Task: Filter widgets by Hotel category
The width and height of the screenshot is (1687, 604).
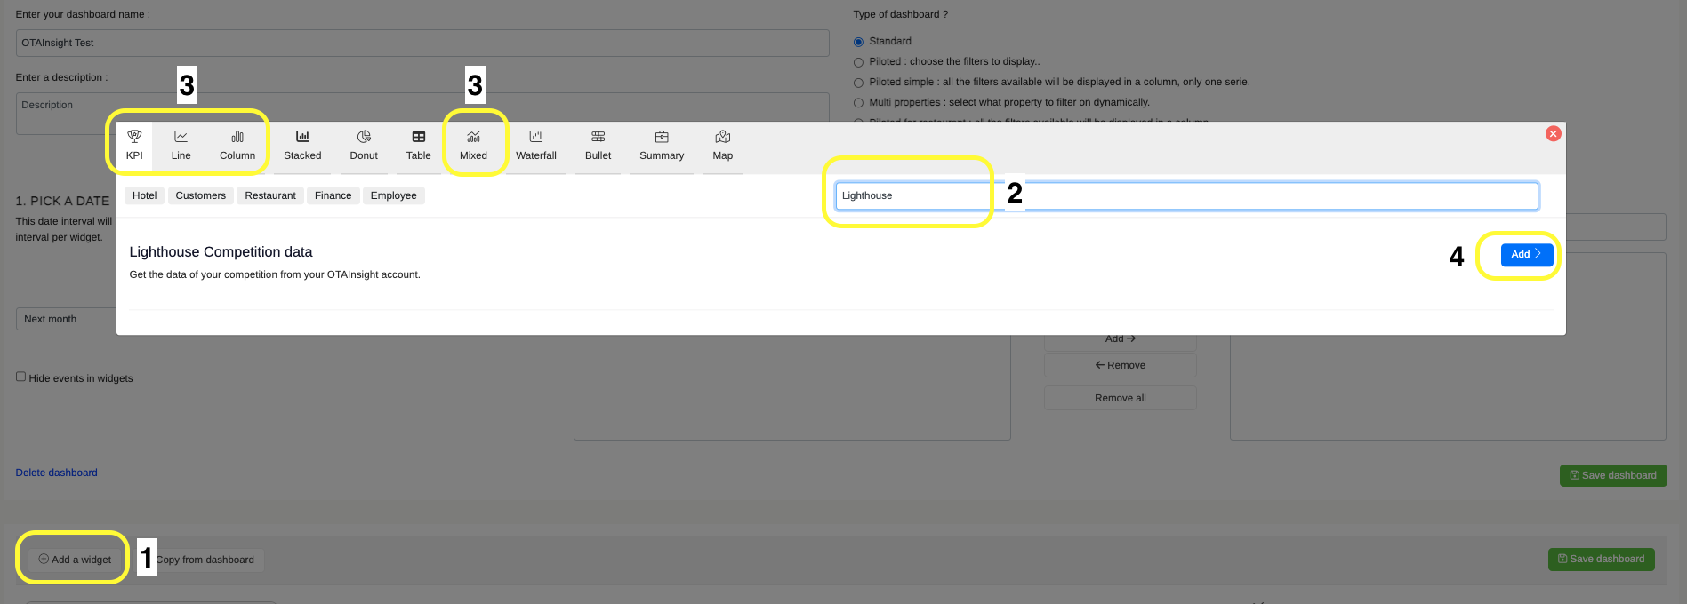Action: [x=144, y=195]
